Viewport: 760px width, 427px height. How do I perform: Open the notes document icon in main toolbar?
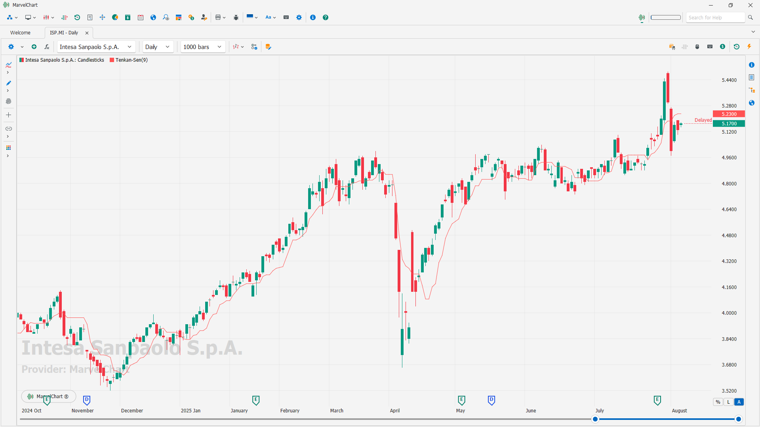(x=90, y=17)
